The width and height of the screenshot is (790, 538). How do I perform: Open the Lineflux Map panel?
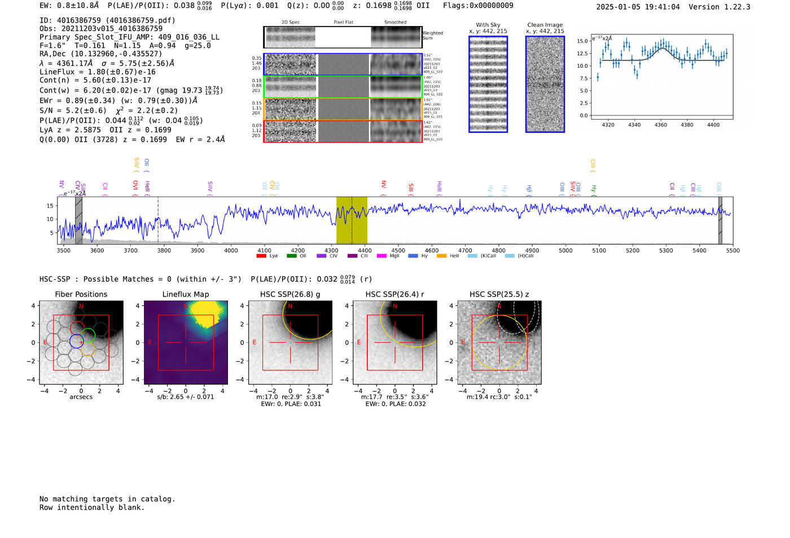(x=186, y=343)
